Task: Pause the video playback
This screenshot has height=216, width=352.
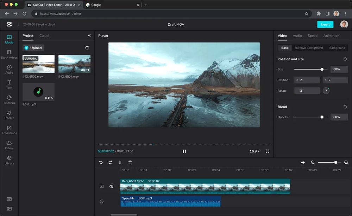Action: tap(184, 151)
